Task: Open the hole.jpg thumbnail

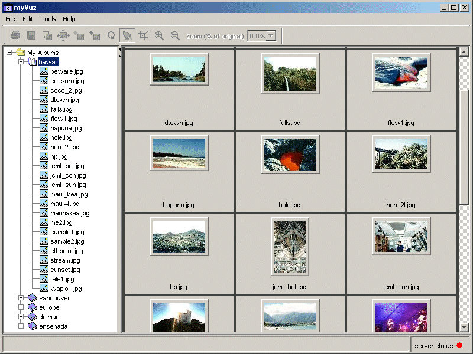Action: pyautogui.click(x=290, y=155)
